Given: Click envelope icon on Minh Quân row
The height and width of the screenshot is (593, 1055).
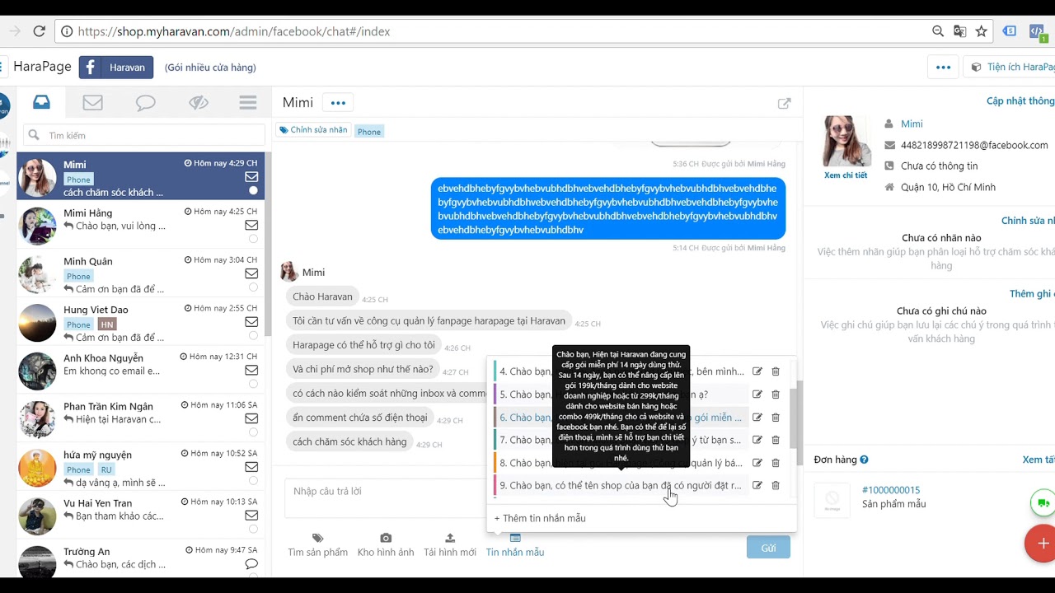Looking at the screenshot, I should click(x=251, y=273).
